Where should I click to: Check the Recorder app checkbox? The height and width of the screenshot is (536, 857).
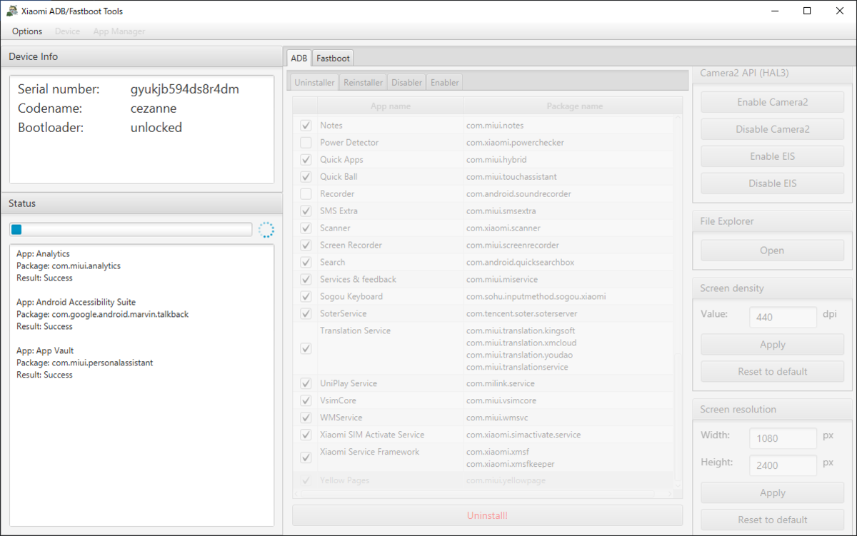tap(306, 193)
